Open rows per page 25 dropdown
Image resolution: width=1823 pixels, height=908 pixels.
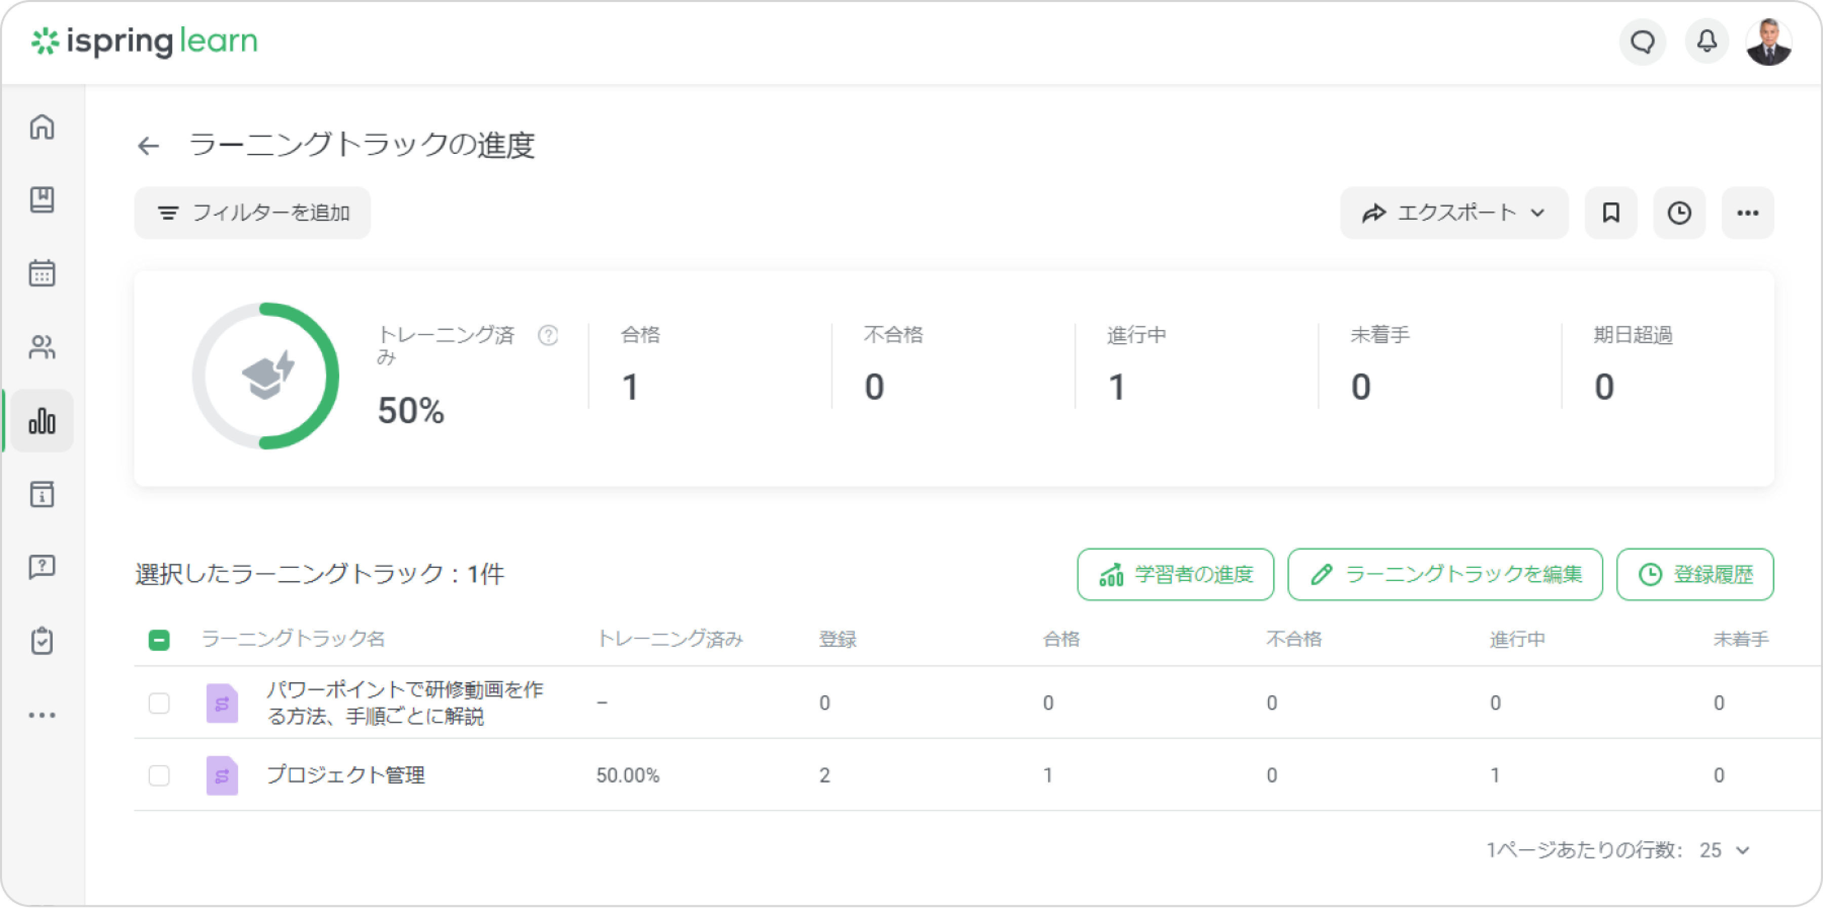coord(1725,850)
